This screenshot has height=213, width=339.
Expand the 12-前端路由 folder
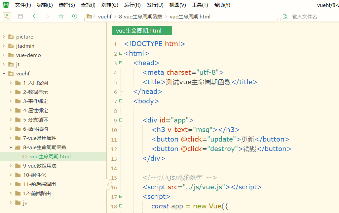tap(11, 193)
